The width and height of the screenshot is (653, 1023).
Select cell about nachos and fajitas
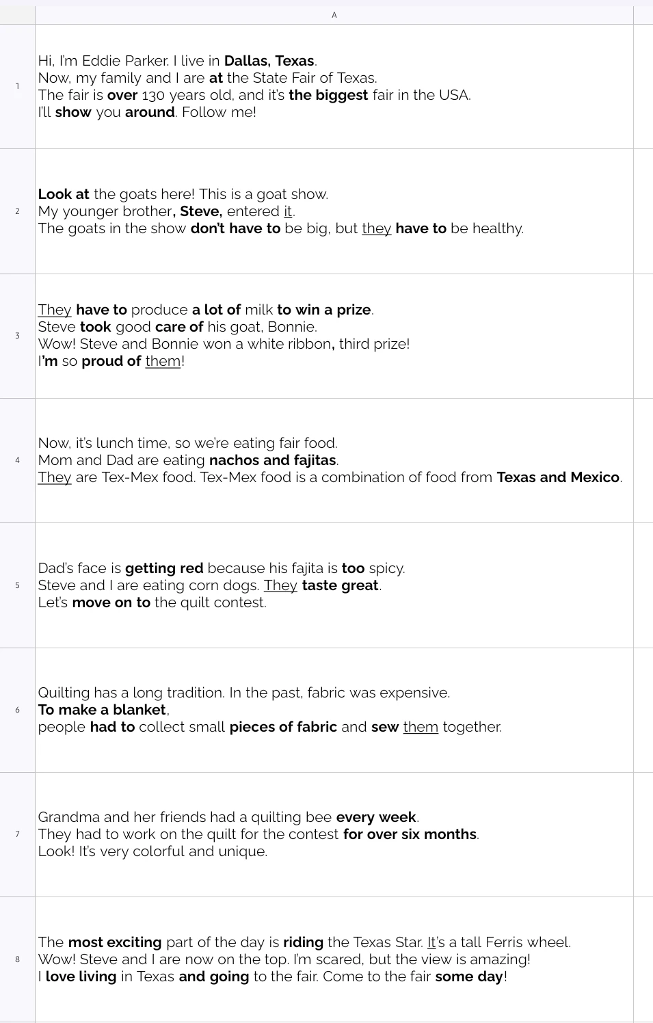coord(334,460)
